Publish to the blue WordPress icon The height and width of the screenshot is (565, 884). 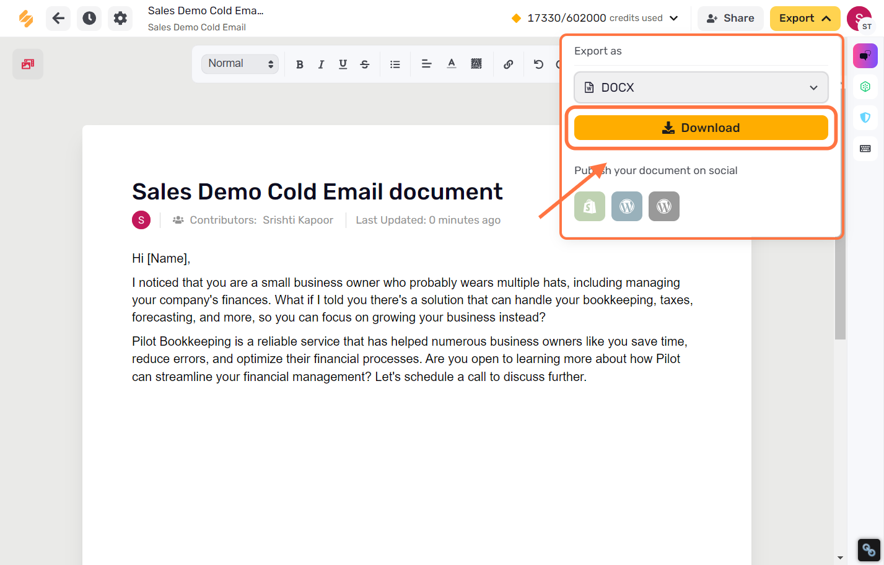(x=627, y=206)
